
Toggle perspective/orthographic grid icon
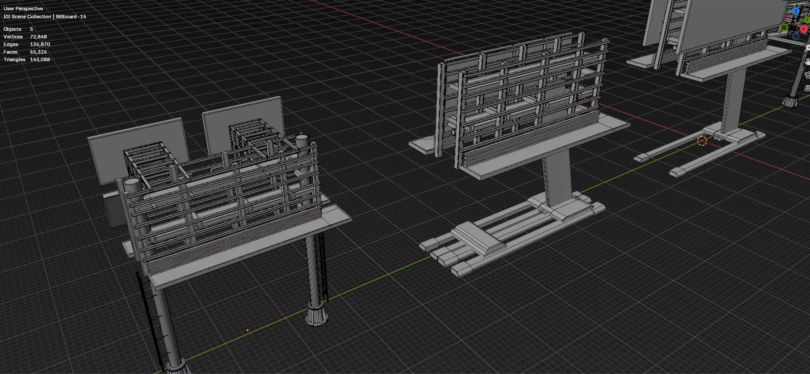(x=807, y=88)
